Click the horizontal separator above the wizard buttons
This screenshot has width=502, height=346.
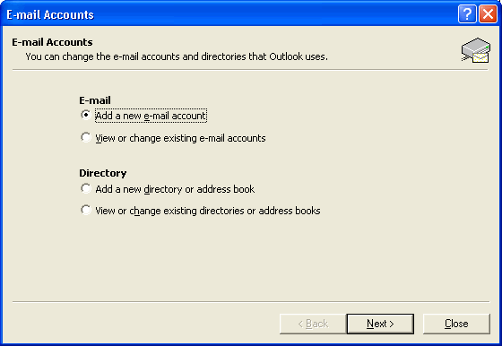click(x=251, y=301)
